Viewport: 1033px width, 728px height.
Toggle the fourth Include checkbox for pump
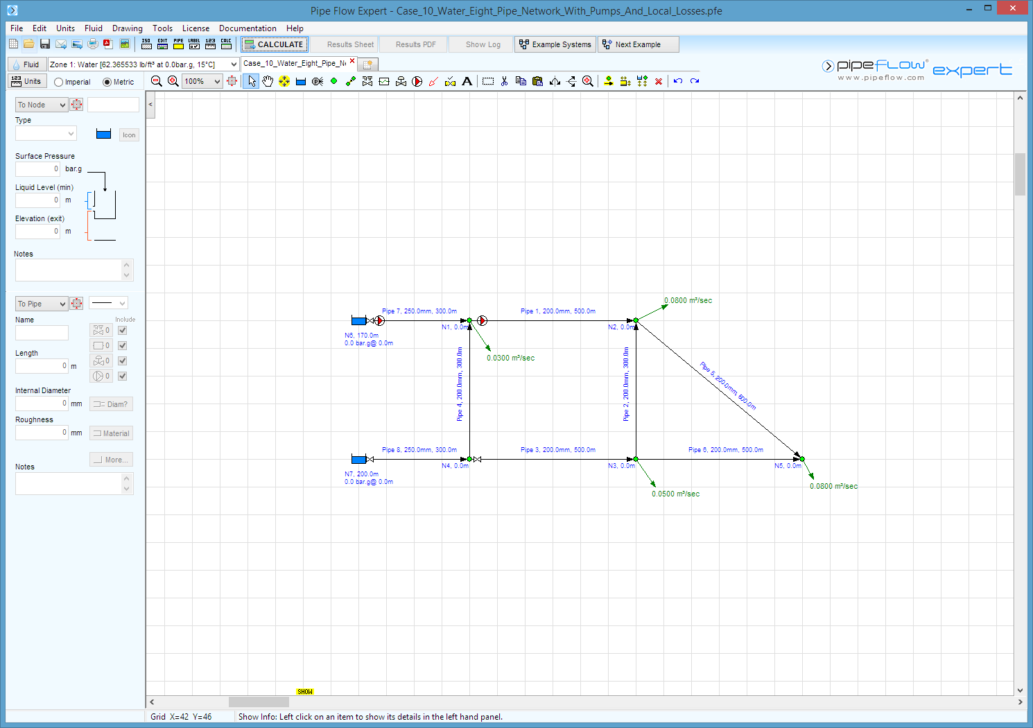(x=123, y=376)
